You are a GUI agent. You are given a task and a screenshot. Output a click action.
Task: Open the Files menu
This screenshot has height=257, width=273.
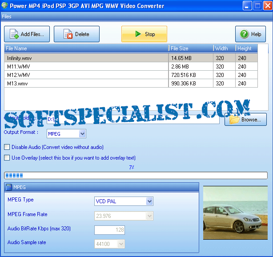point(7,16)
